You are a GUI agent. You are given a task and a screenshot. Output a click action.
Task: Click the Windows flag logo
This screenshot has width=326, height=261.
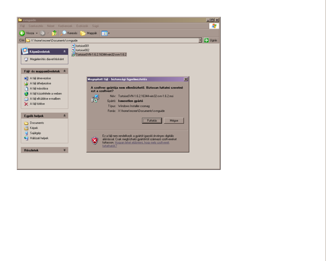click(x=214, y=26)
